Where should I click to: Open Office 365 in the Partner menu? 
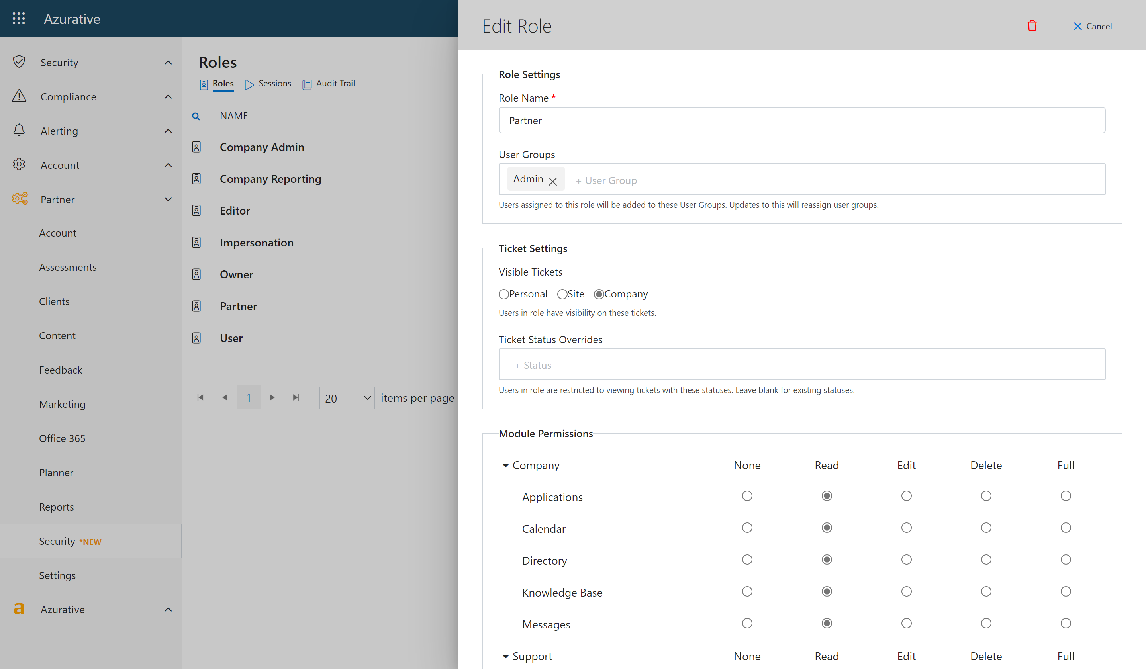[x=62, y=438]
